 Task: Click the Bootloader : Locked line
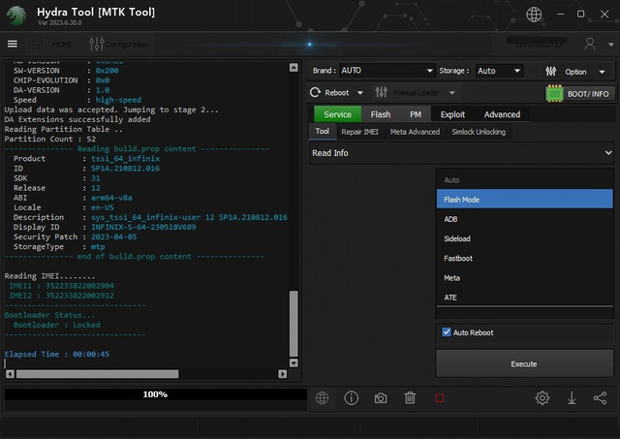pyautogui.click(x=56, y=325)
